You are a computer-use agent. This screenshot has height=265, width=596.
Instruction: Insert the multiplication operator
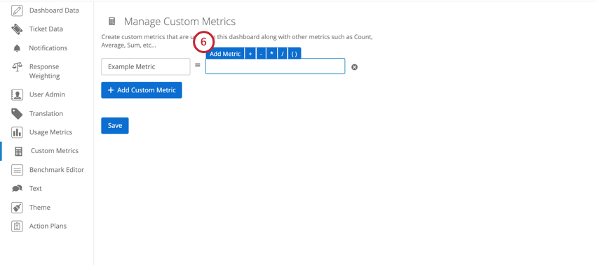(x=271, y=54)
